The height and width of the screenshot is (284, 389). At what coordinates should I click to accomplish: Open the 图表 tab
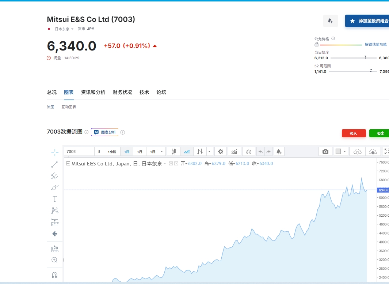point(69,93)
